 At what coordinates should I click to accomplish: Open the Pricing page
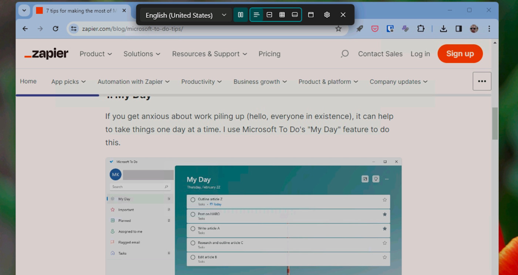tap(269, 54)
